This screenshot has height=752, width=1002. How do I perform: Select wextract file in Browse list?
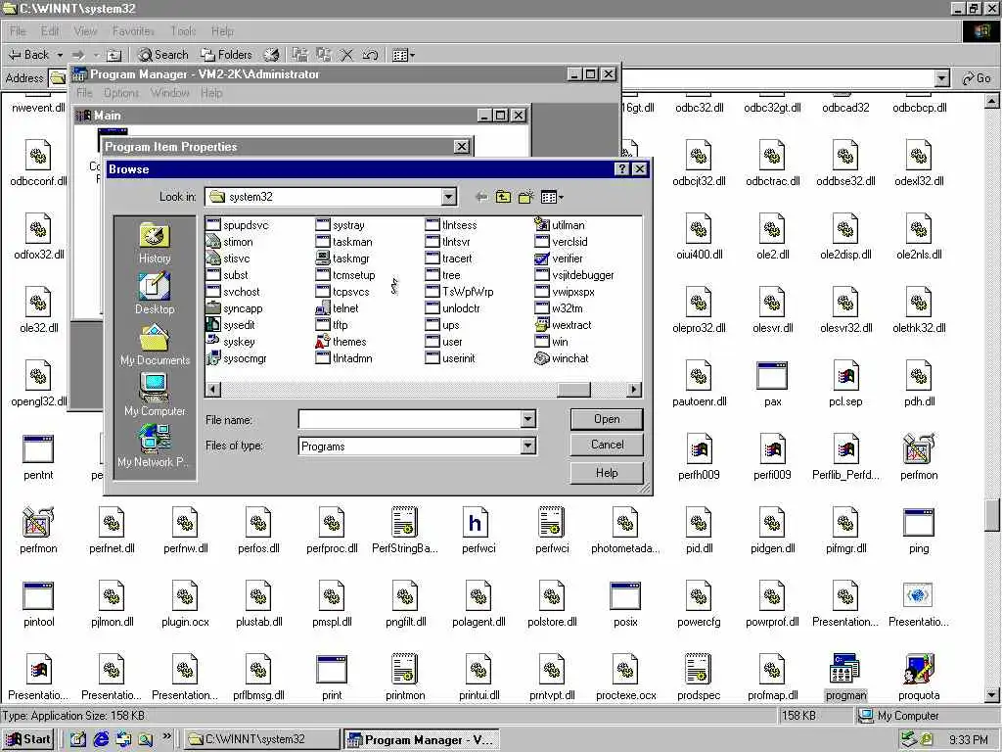coord(563,325)
